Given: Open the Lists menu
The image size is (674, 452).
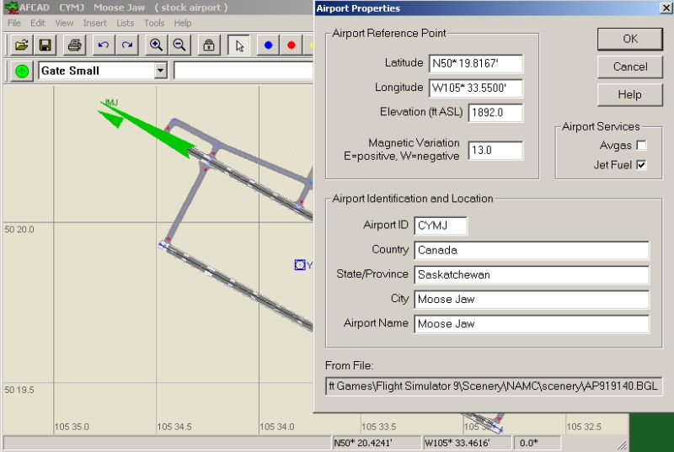Looking at the screenshot, I should pyautogui.click(x=126, y=23).
